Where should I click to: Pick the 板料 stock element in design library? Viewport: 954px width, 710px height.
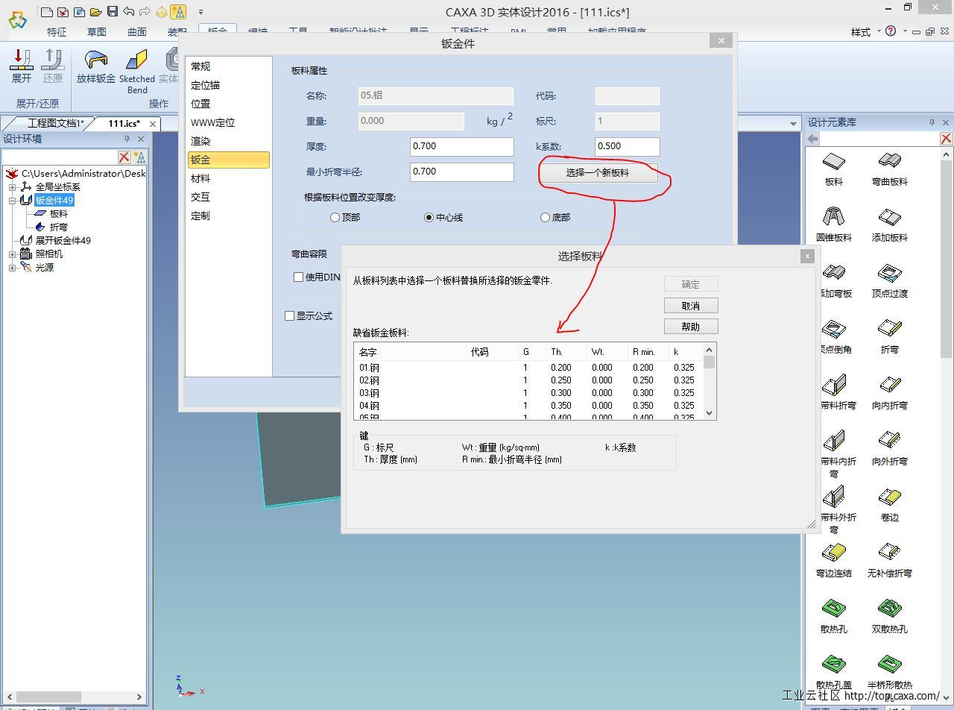(x=834, y=169)
